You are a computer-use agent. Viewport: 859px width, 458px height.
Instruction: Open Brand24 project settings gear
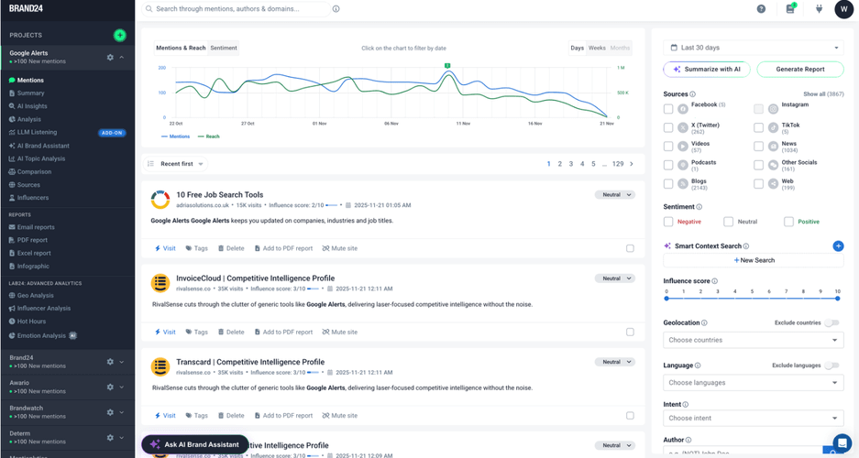[110, 362]
